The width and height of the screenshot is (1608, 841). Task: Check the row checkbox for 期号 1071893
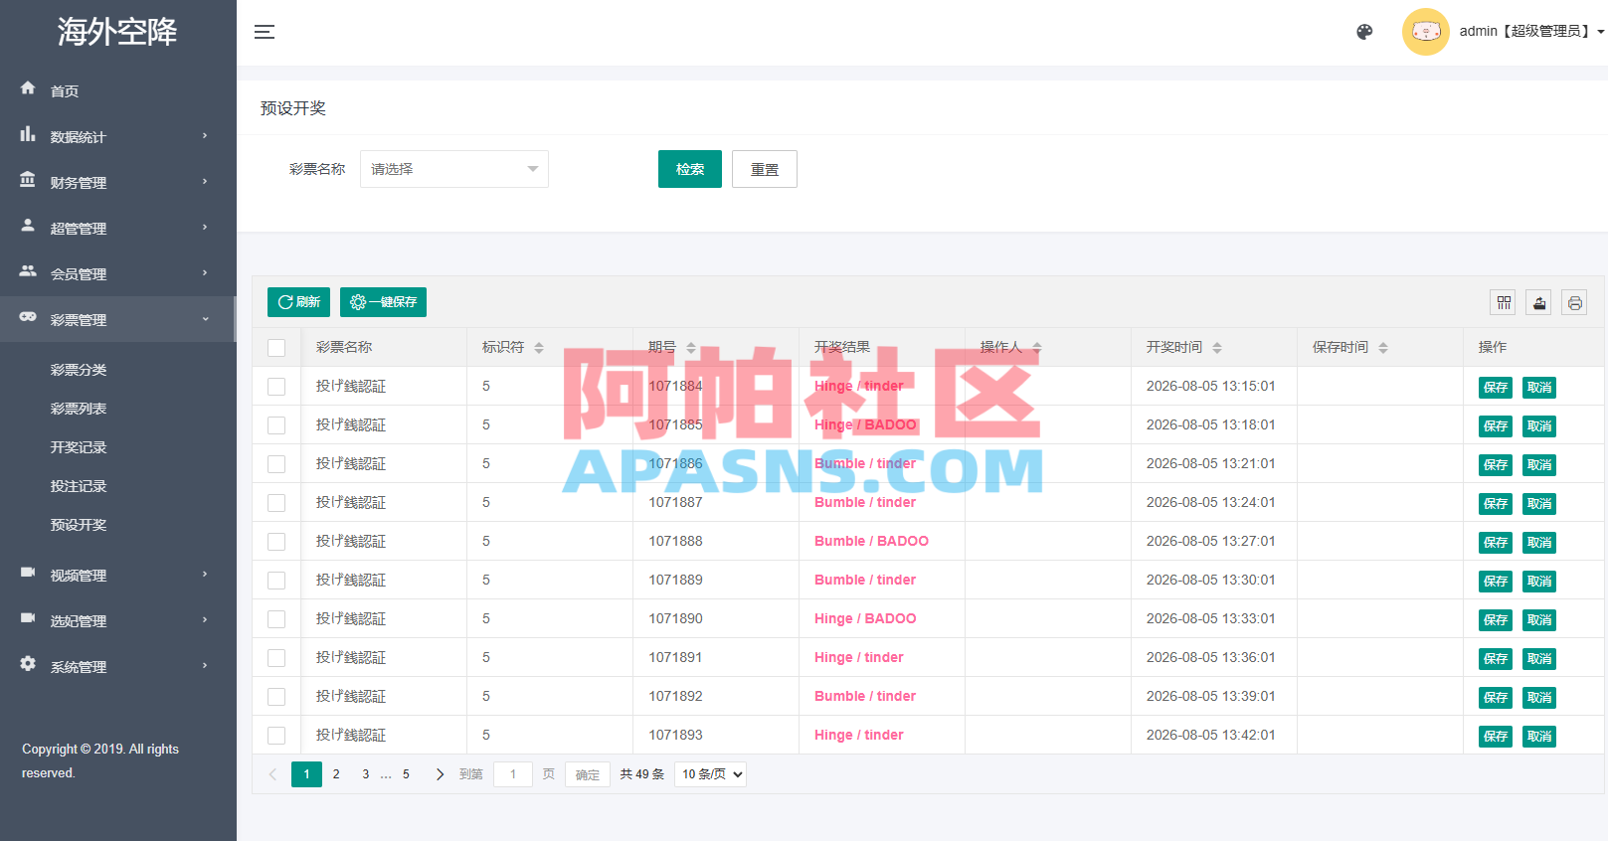pos(276,736)
